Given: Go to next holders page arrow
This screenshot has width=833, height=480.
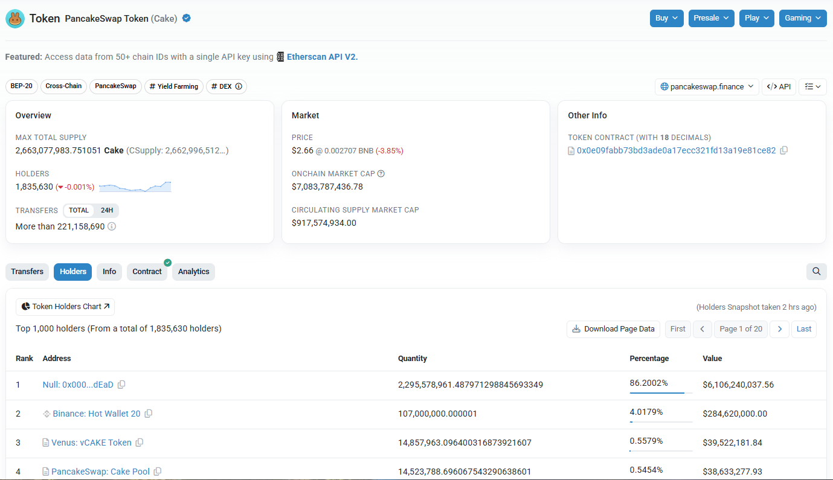Looking at the screenshot, I should click(779, 329).
